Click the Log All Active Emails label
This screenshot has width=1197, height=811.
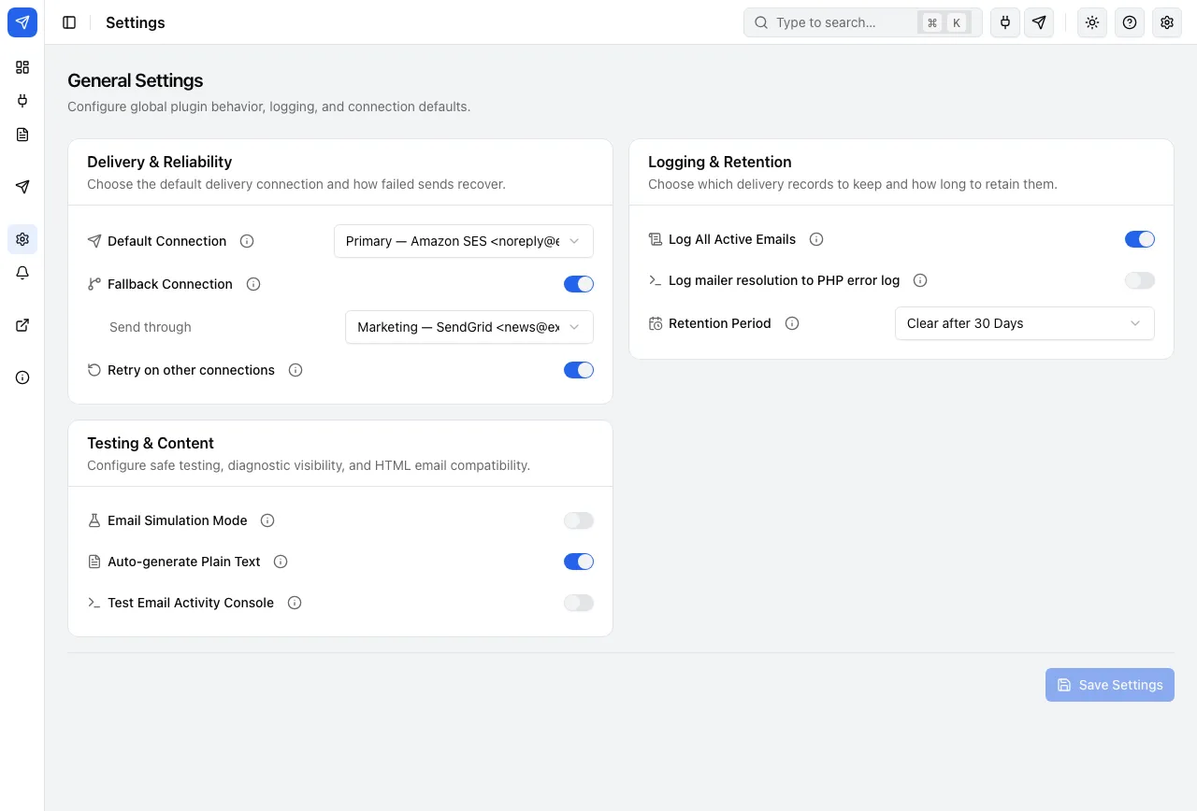[732, 239]
